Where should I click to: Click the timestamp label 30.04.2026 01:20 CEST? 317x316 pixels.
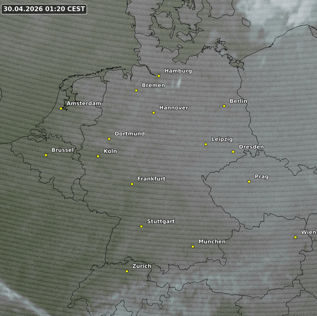tap(44, 9)
